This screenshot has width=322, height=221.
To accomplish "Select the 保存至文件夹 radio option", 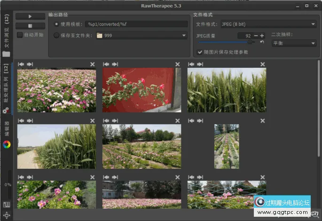I will tap(57, 35).
